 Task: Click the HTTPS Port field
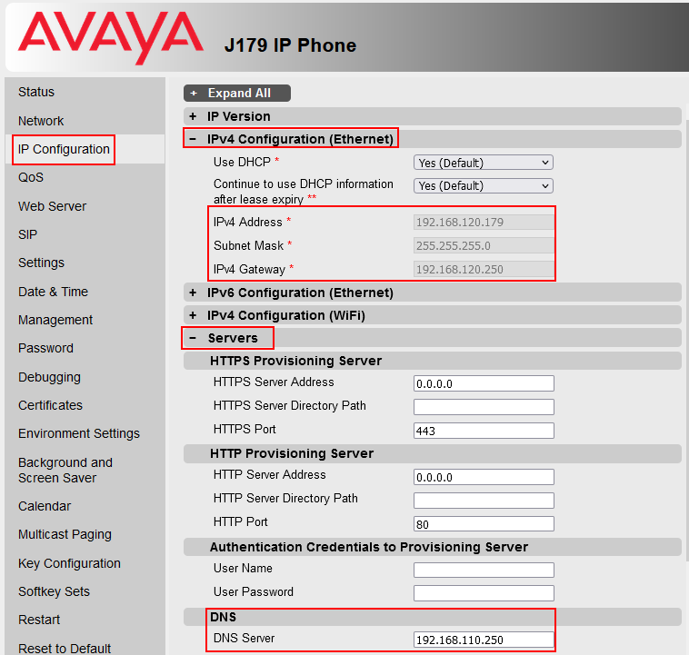click(x=484, y=431)
